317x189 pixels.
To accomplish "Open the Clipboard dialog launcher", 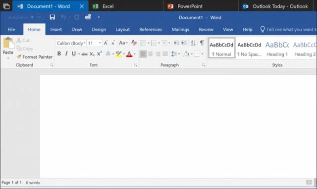I will pos(52,65).
